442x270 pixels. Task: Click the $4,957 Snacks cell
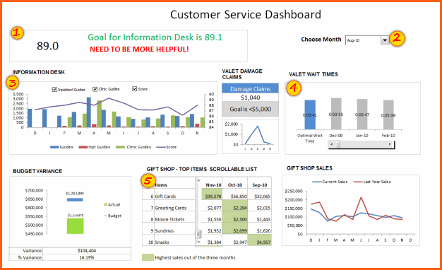point(260,240)
